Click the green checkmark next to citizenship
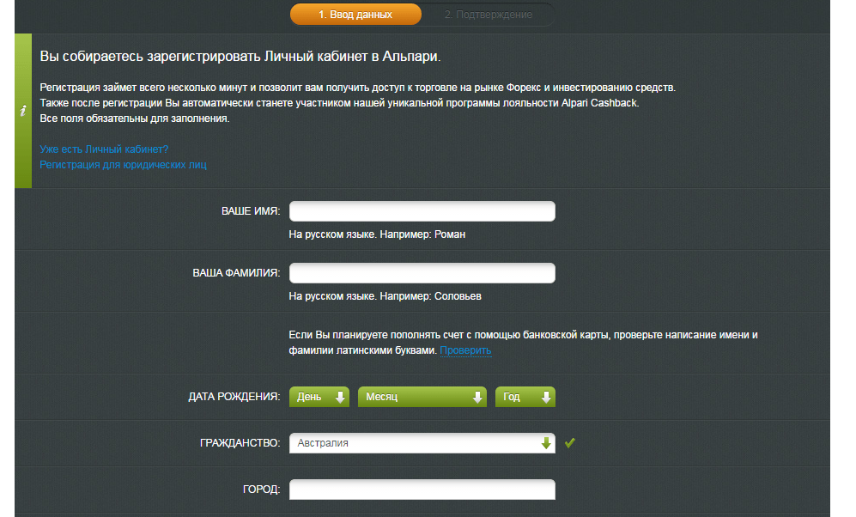Image resolution: width=856 pixels, height=517 pixels. [x=570, y=443]
